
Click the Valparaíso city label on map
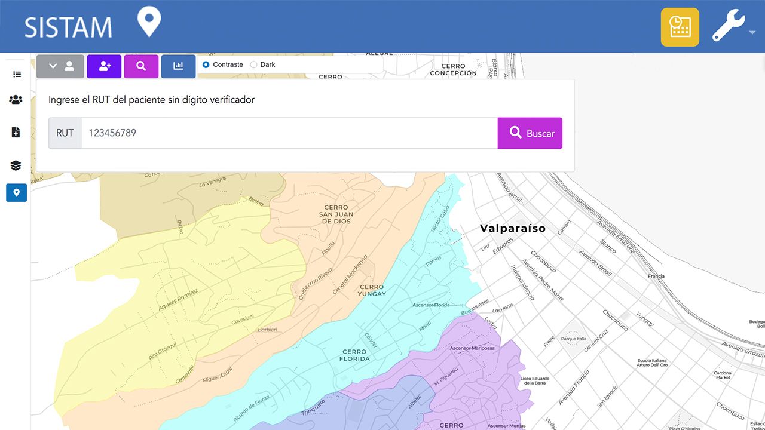tap(513, 229)
